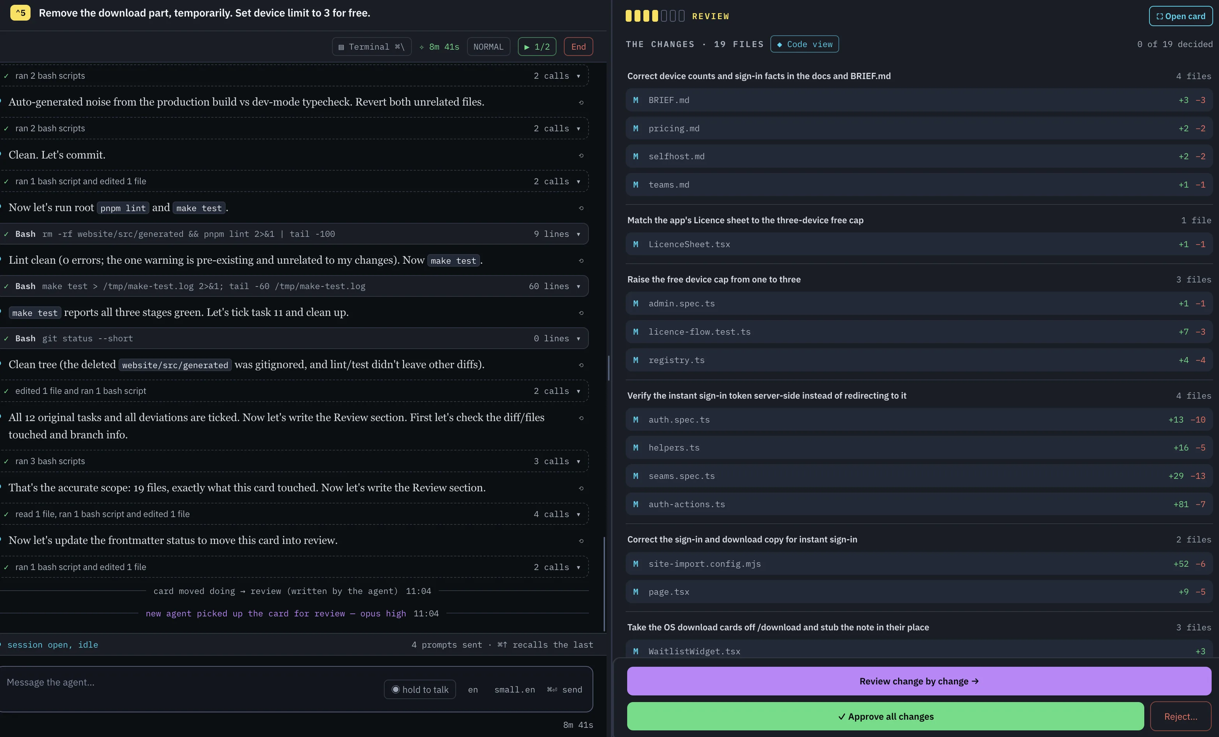Open the admin.spec.ts file change

point(919,303)
